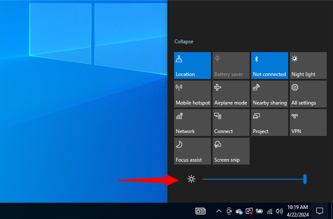333x219 pixels.
Task: Open the Project display options tile
Action: point(269,122)
